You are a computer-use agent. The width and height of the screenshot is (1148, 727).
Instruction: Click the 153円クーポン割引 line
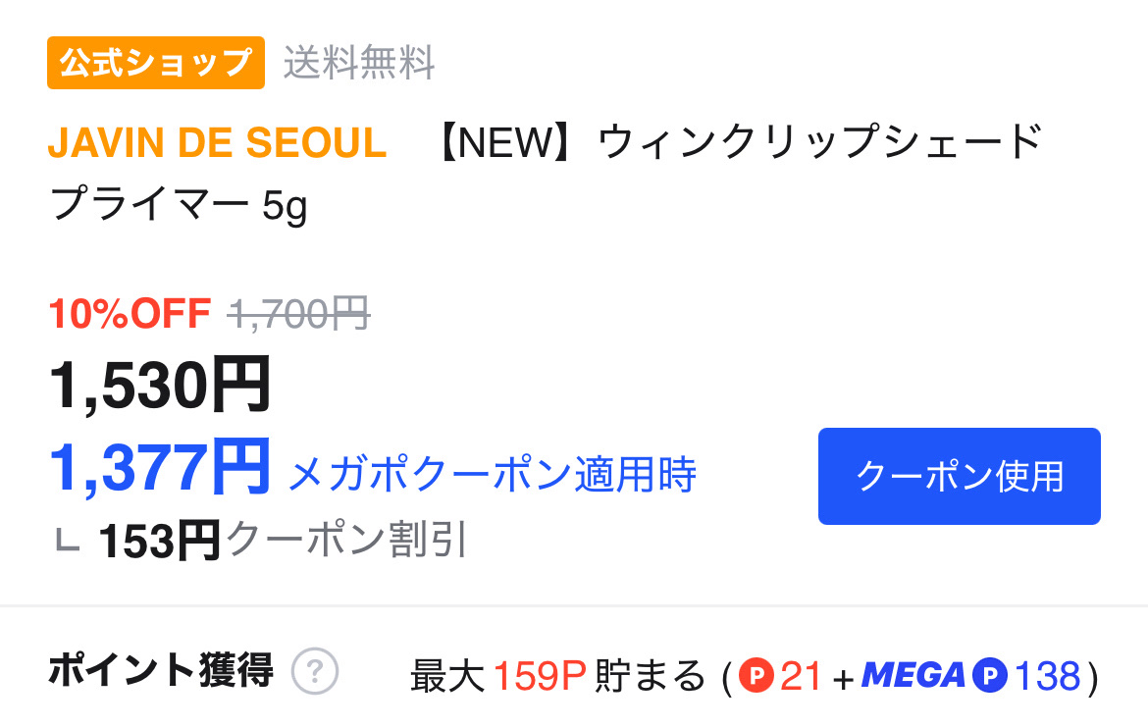pos(283,540)
